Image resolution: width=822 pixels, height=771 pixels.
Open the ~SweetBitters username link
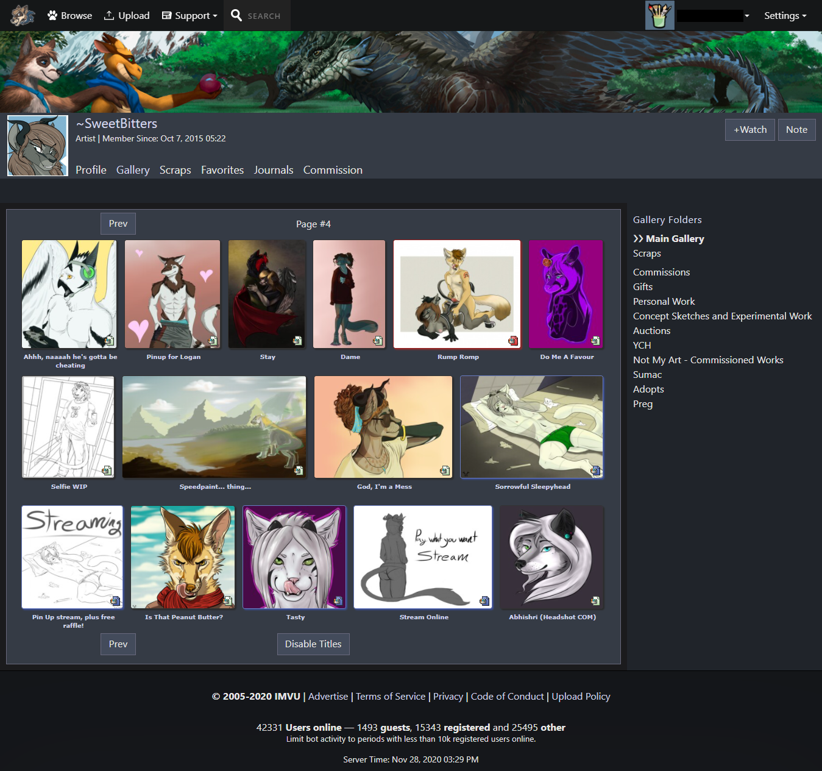pyautogui.click(x=116, y=123)
